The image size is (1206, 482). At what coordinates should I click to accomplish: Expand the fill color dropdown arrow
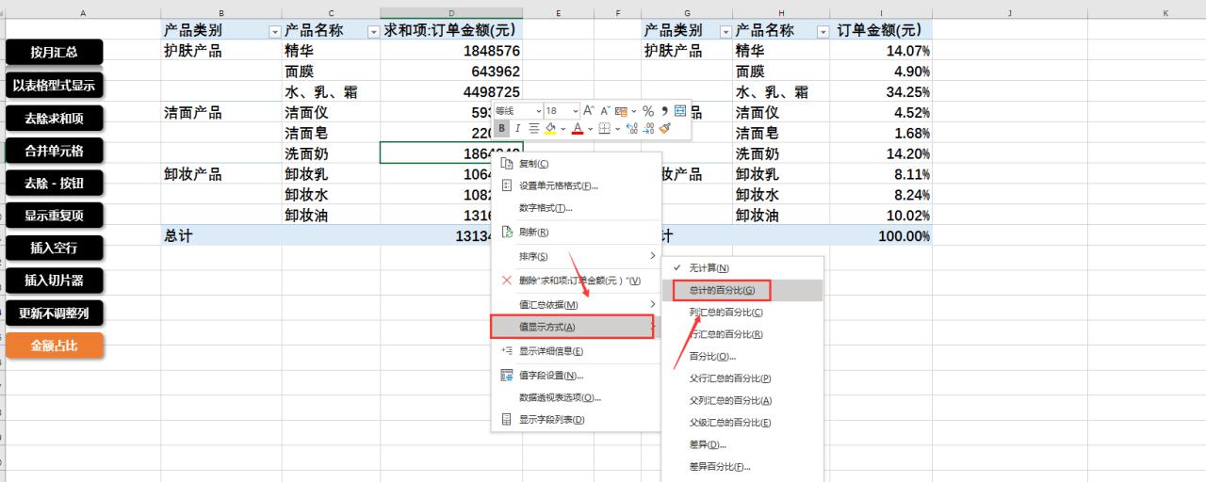coord(563,129)
